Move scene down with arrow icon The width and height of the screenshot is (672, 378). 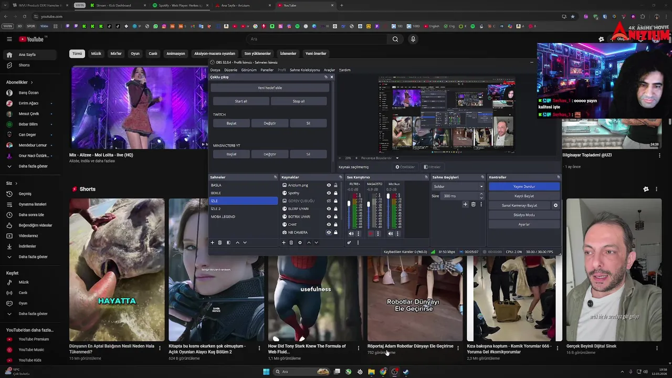pyautogui.click(x=245, y=243)
